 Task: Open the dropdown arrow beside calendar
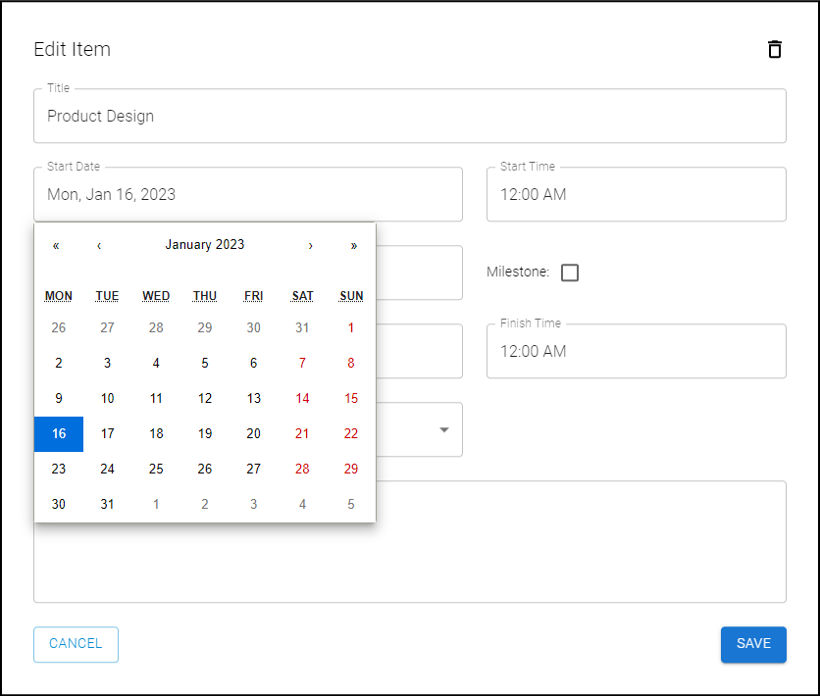click(x=444, y=429)
